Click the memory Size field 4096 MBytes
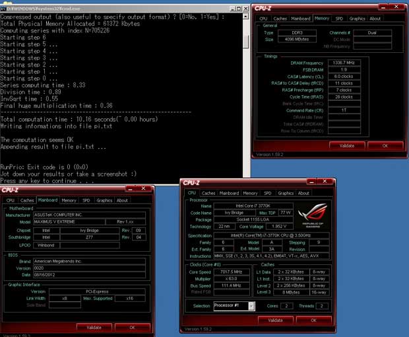 pyautogui.click(x=297, y=40)
